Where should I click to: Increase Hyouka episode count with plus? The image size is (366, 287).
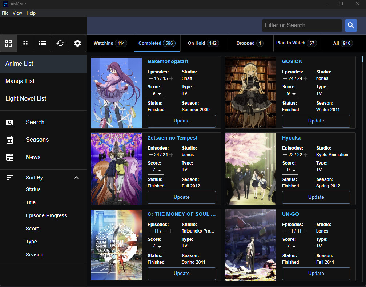(306, 155)
